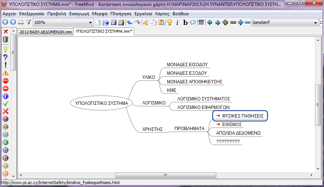324x187 pixels.
Task: Add the priority 1 number icon
Action: tap(6, 119)
